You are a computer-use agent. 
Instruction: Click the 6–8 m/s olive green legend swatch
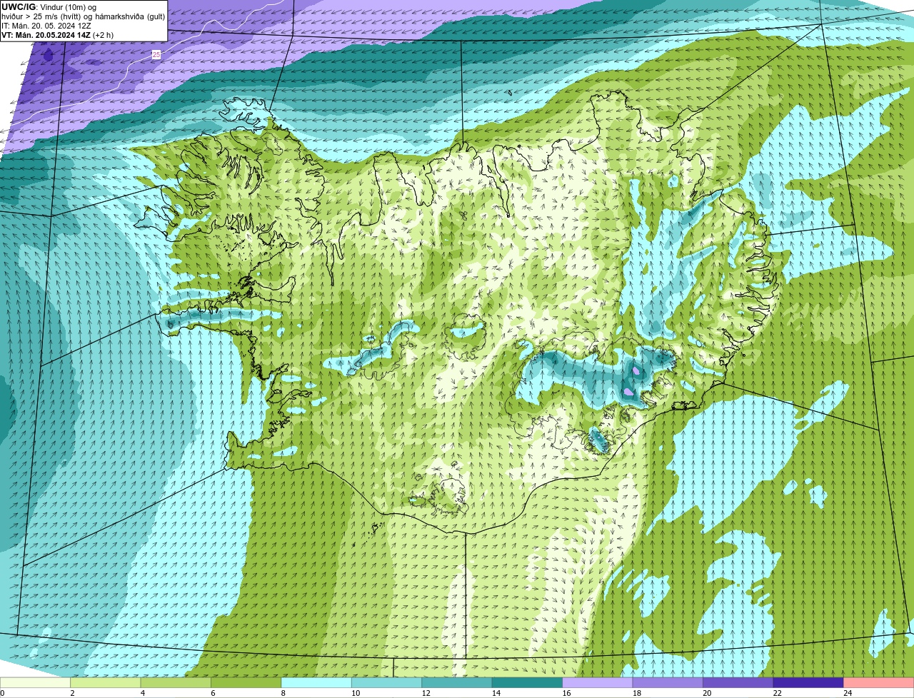(246, 682)
